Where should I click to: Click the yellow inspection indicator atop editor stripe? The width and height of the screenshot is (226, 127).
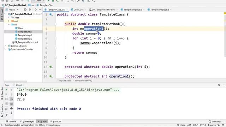225,13
